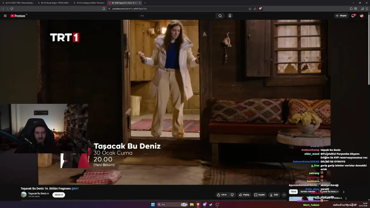This screenshot has width=370, height=208.
Task: Open the media control music note icon
Action: (362, 9)
